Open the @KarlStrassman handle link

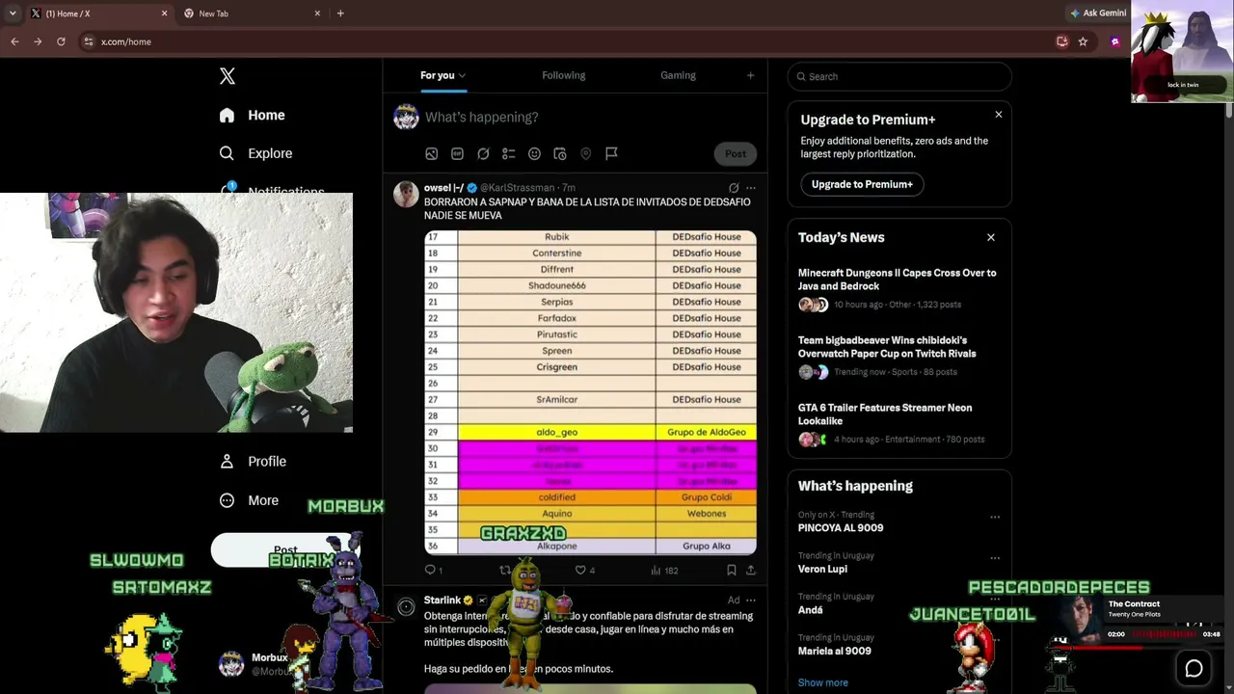pyautogui.click(x=517, y=188)
